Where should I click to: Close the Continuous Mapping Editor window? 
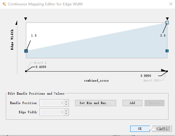tap(171, 4)
